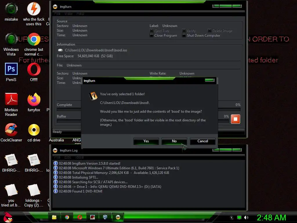Viewport: 297px width, 223px height.
Task: Open the Tools menu in ImgBurn Log window
Action: click(x=79, y=157)
